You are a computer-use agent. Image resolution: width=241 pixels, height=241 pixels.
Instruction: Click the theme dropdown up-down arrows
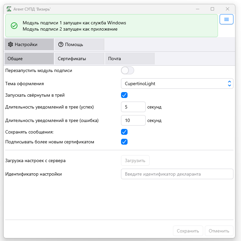coord(229,84)
